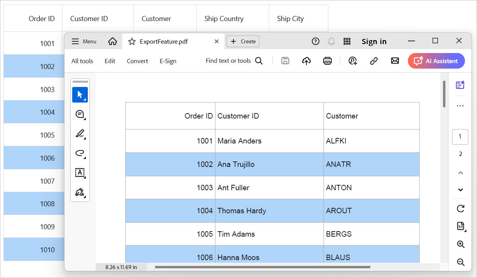Select the freehand Draw tool
477x278 pixels.
(80, 153)
